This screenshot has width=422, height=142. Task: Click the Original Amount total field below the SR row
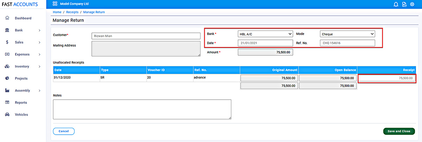(269, 86)
